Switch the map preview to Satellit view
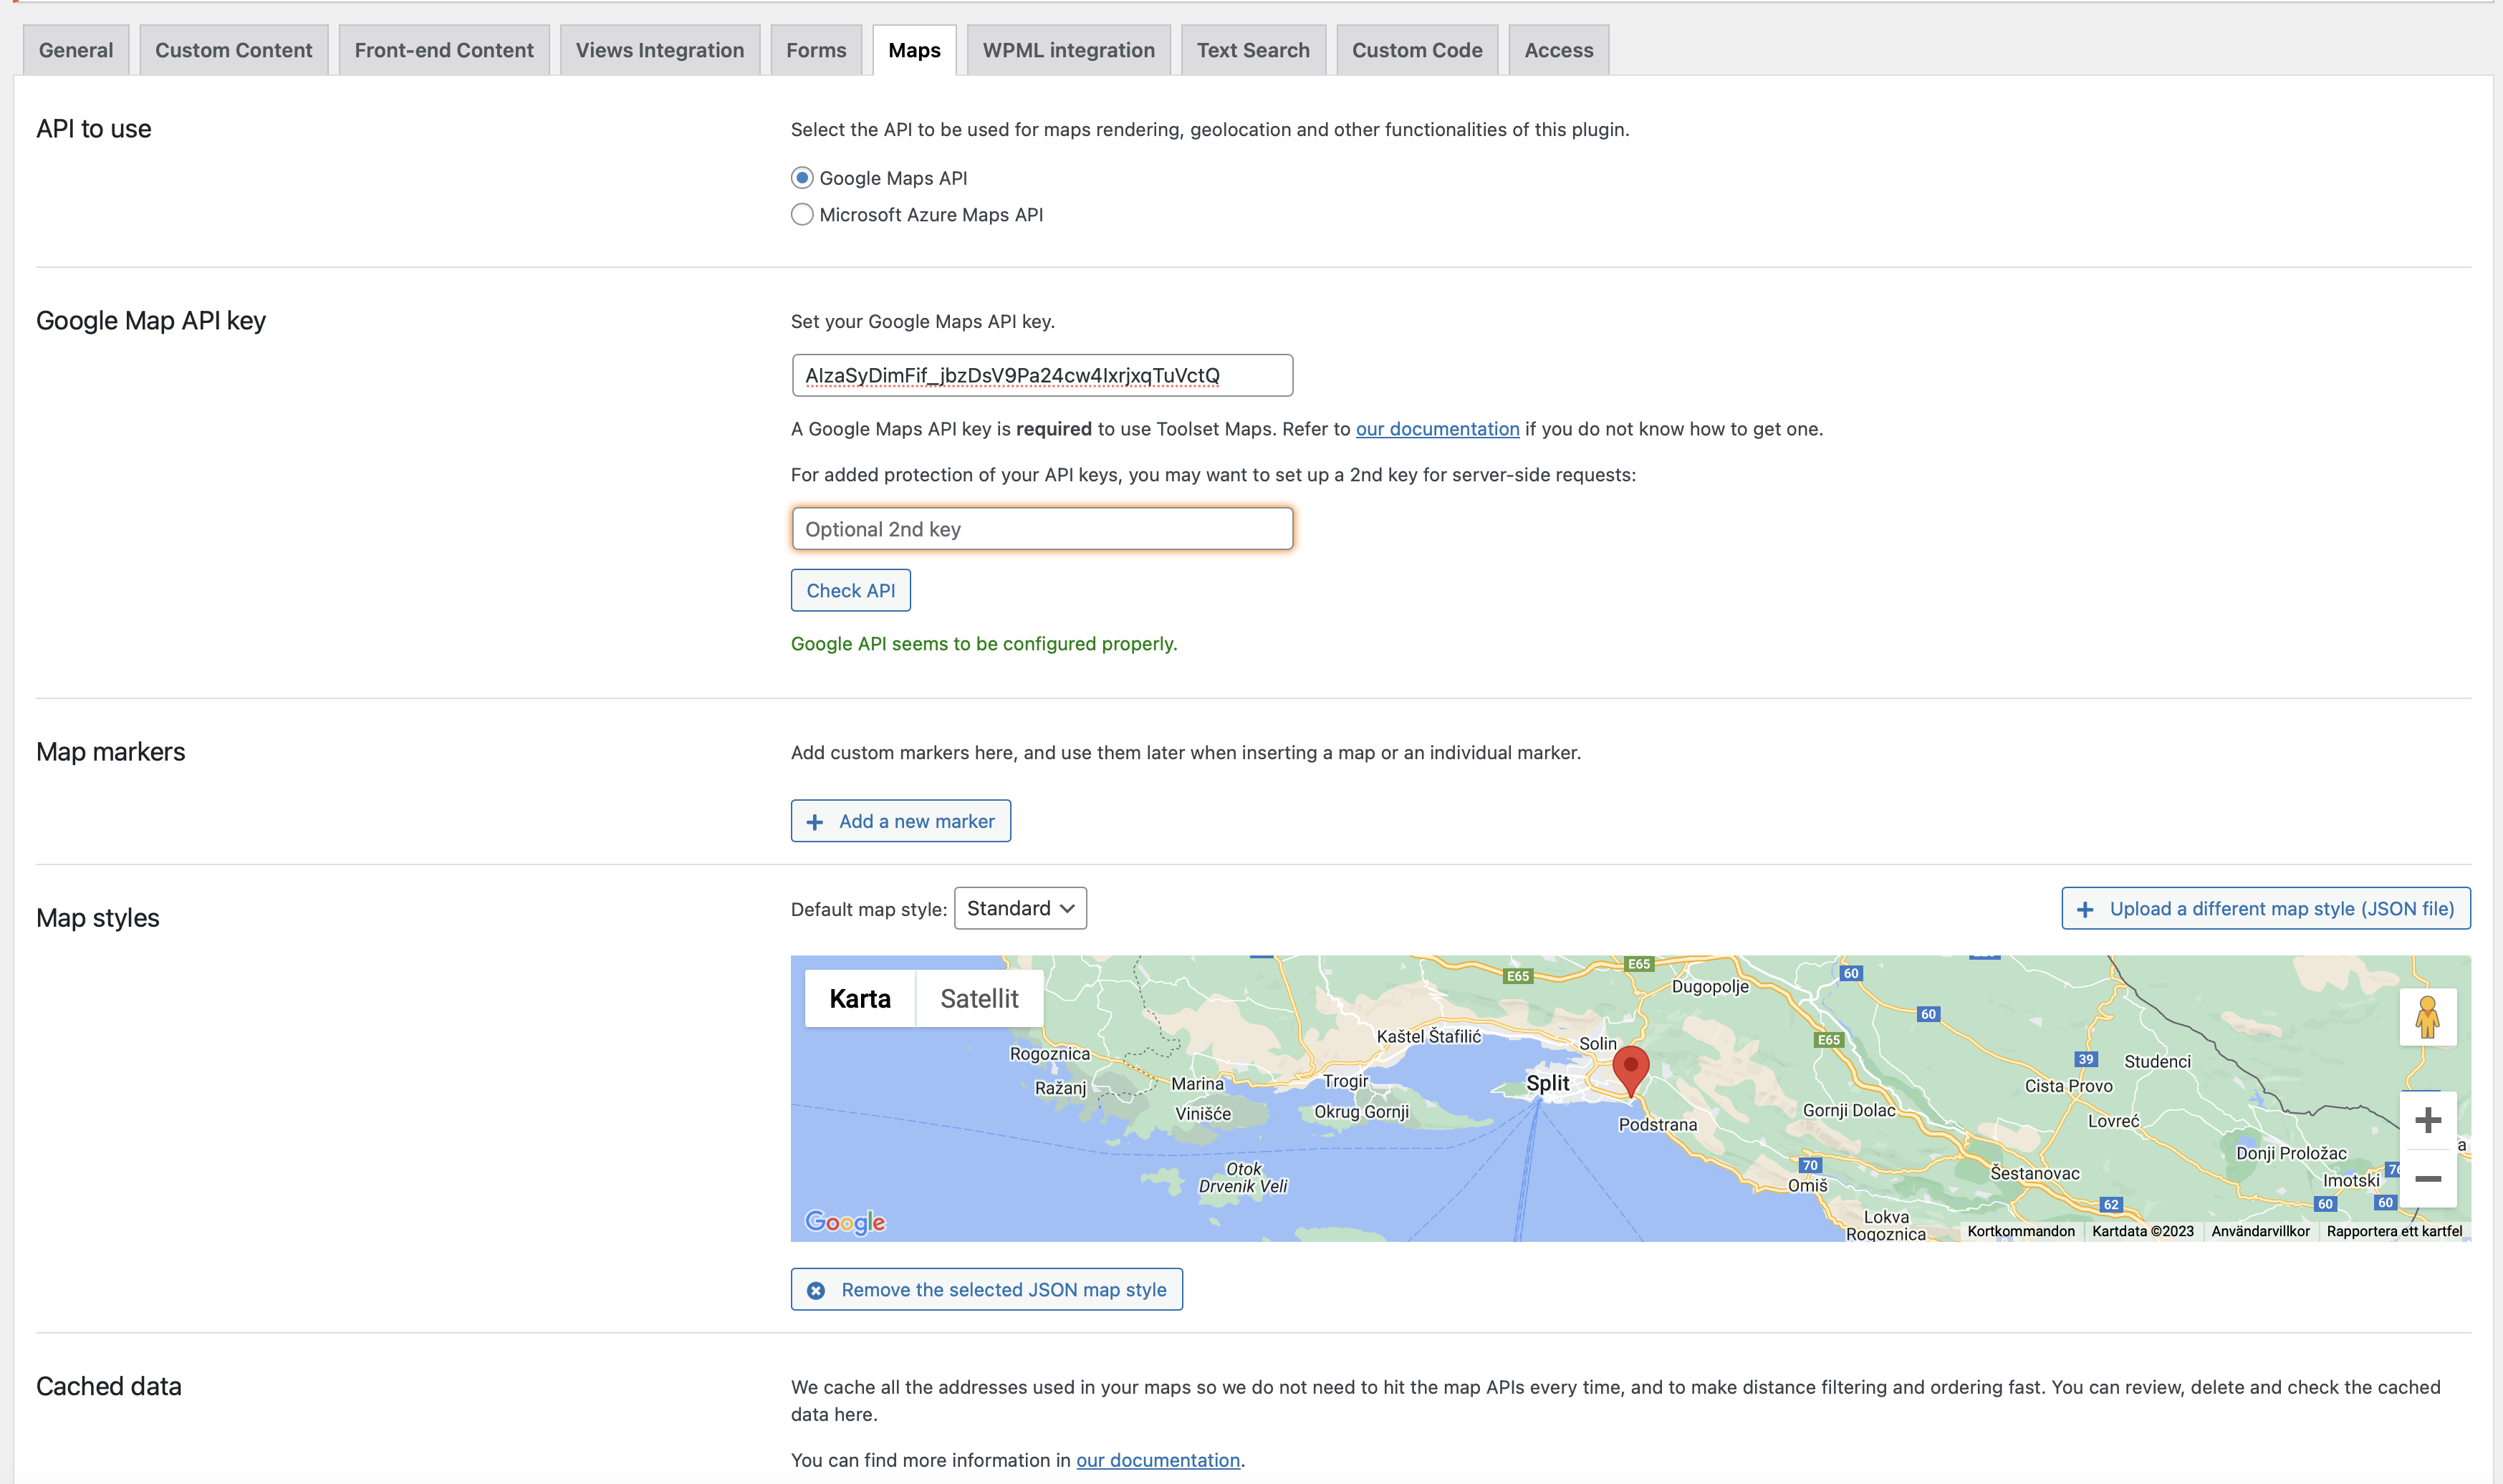Image resolution: width=2503 pixels, height=1484 pixels. [979, 998]
